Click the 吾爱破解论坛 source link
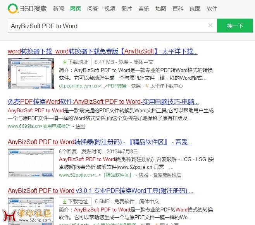The image size is (255, 225). (x=167, y=175)
